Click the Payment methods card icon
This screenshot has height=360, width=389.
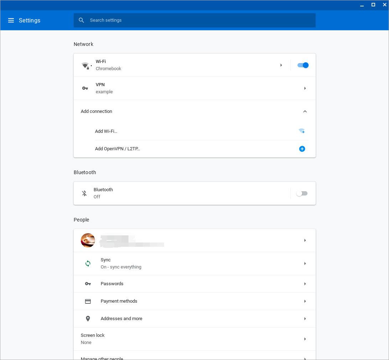[x=88, y=301]
